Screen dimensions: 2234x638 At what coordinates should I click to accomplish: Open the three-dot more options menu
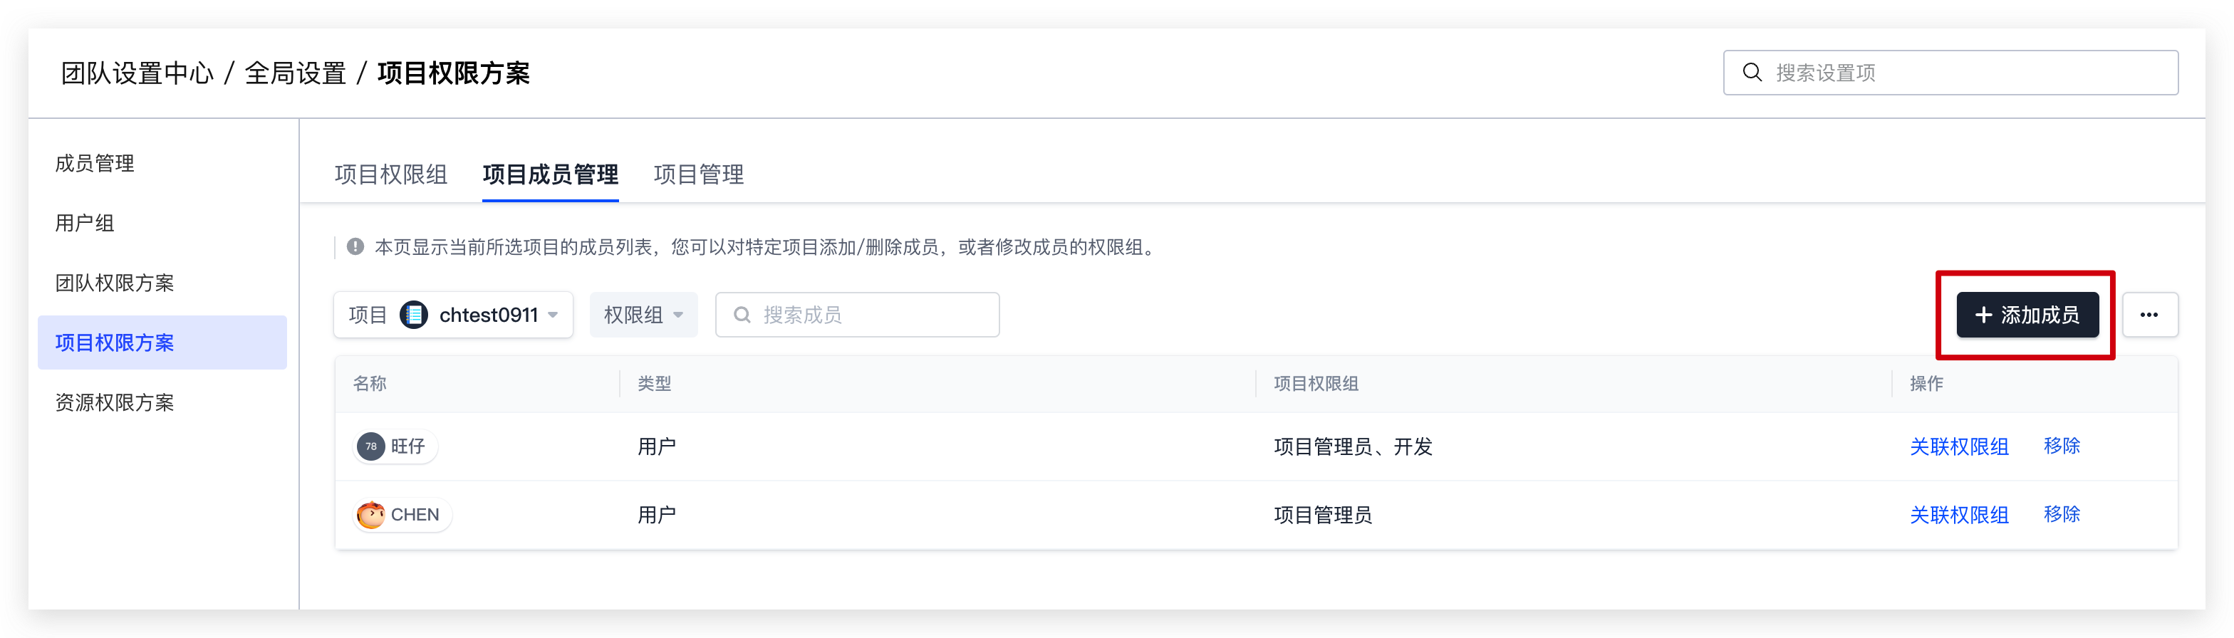click(2149, 315)
